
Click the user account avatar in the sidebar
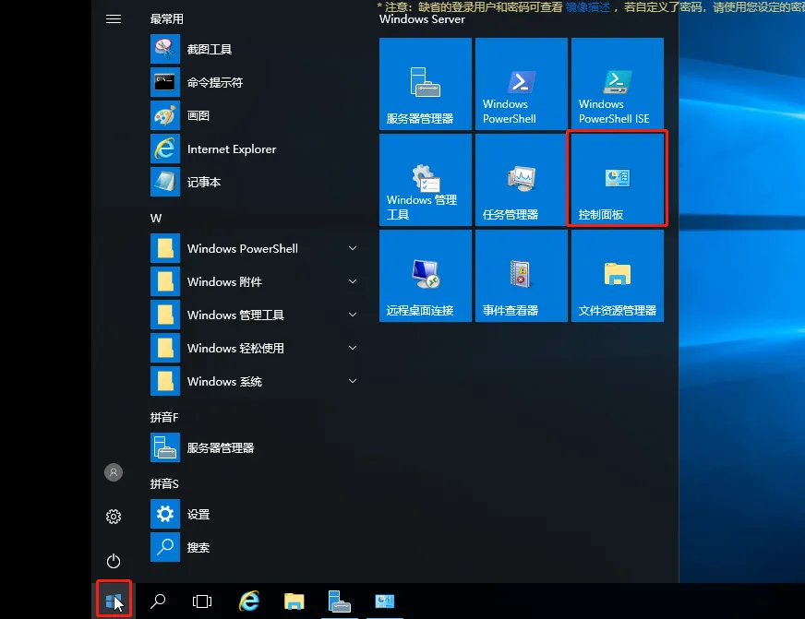coord(113,471)
